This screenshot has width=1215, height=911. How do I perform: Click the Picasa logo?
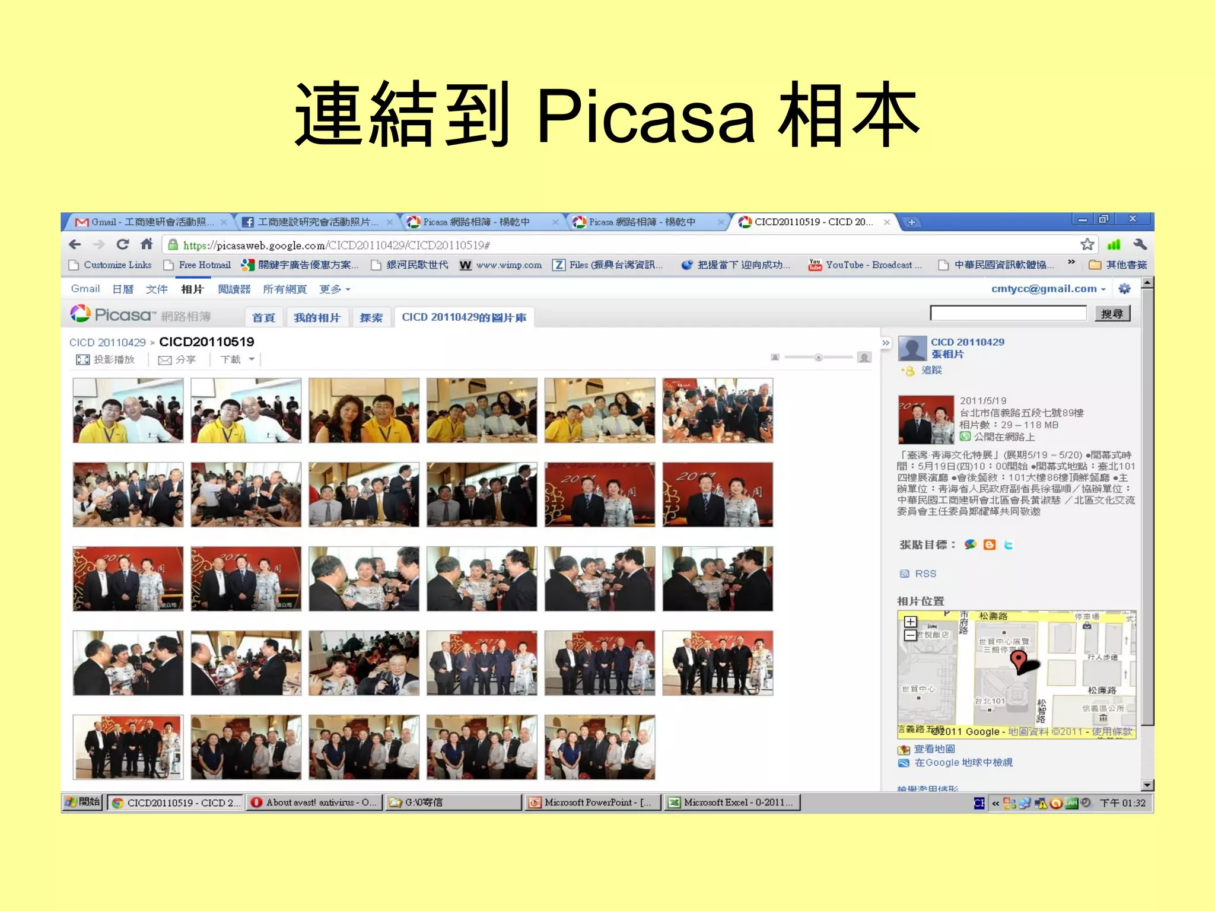point(113,314)
